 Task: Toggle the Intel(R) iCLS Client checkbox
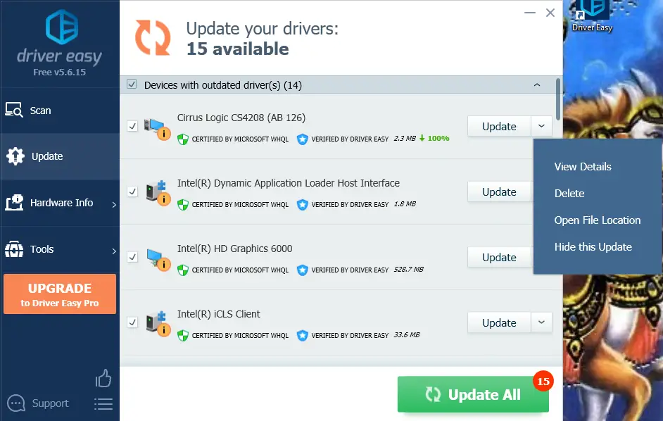coord(132,322)
